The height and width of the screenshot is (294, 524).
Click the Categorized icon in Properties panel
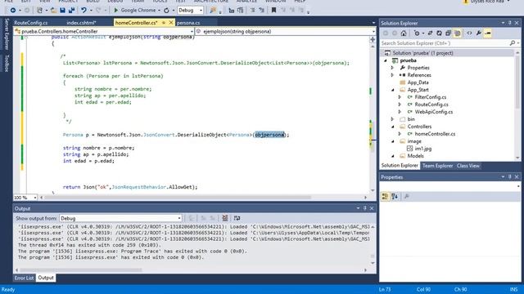tap(385, 197)
